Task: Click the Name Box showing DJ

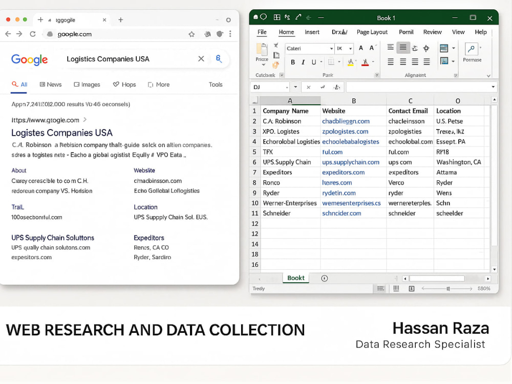Action: click(270, 87)
